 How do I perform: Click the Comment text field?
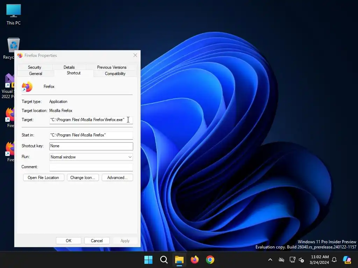pyautogui.click(x=91, y=167)
